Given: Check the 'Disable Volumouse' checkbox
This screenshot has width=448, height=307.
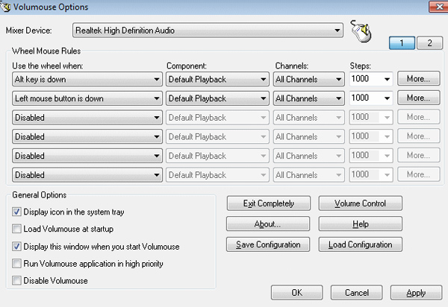Looking at the screenshot, I should pos(16,280).
